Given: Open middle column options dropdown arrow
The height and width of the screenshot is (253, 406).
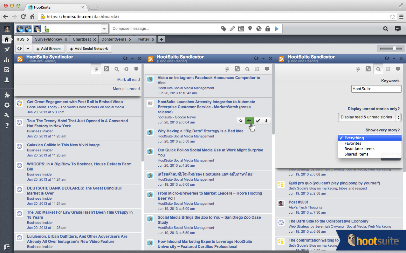Looking at the screenshot, I should click(263, 58).
